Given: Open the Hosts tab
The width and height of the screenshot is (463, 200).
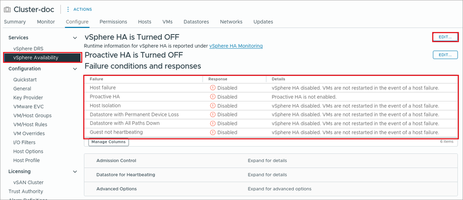Looking at the screenshot, I should pos(145,22).
